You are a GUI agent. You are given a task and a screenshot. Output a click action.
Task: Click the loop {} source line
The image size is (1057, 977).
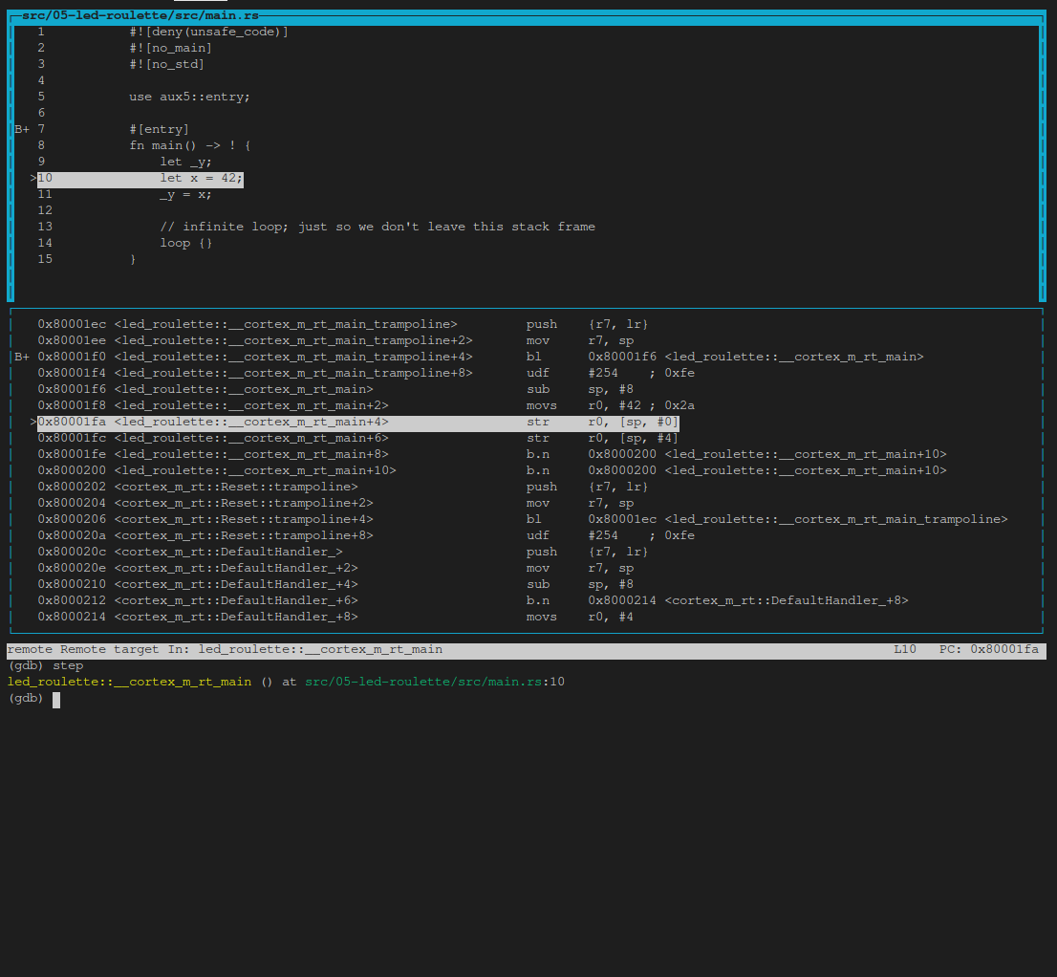tap(186, 243)
